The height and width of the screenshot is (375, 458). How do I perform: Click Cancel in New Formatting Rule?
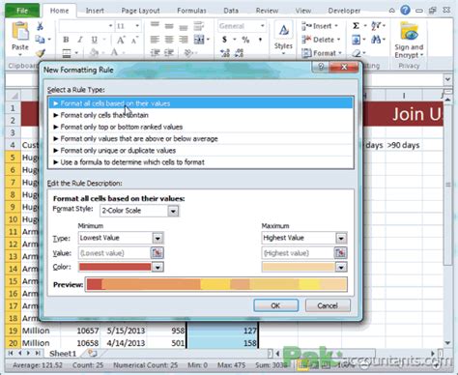(x=328, y=305)
